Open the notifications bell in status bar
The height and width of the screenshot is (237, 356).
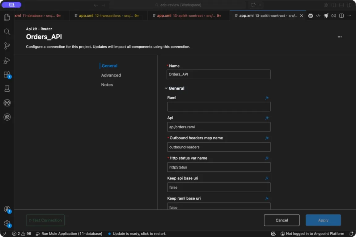click(x=351, y=234)
